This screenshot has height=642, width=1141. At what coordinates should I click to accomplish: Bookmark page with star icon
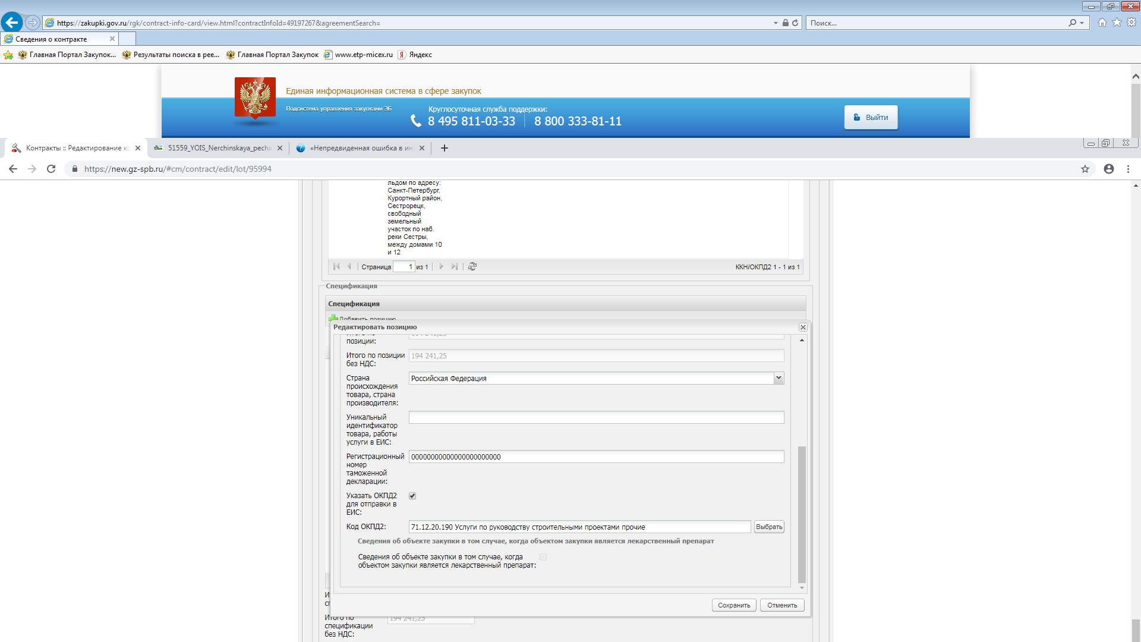click(x=1085, y=169)
